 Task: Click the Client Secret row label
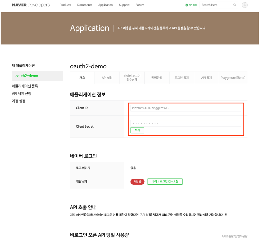[85, 126]
